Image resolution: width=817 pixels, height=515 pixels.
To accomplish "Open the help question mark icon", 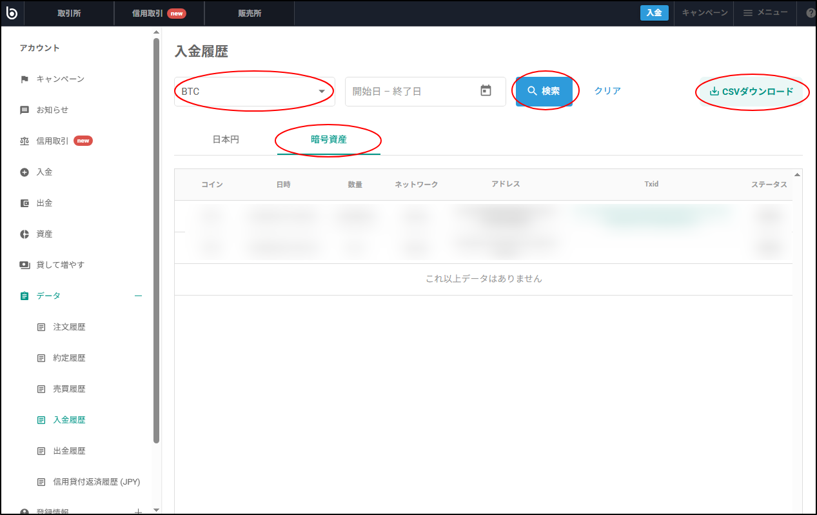I will [811, 13].
